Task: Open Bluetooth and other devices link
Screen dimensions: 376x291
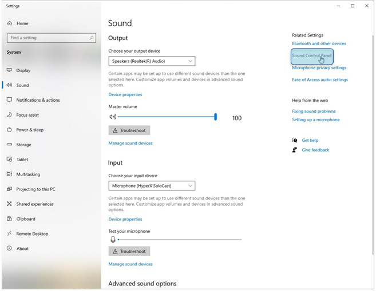Action: point(319,43)
